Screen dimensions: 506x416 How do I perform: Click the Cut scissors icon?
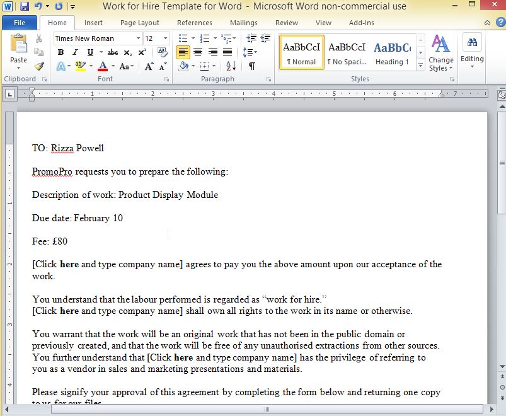(39, 39)
